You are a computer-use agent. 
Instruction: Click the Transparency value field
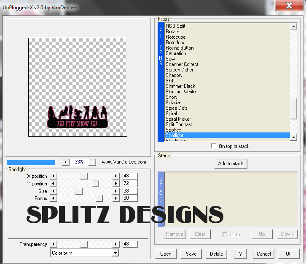(130, 244)
